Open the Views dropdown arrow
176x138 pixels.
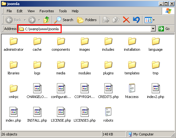coord(154,20)
